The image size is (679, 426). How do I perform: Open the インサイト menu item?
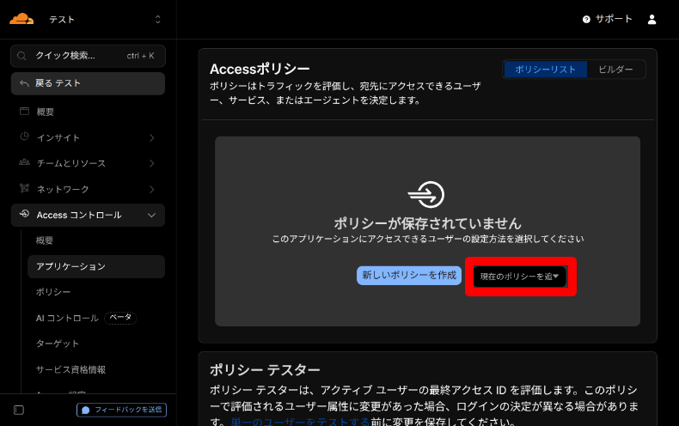(x=88, y=137)
